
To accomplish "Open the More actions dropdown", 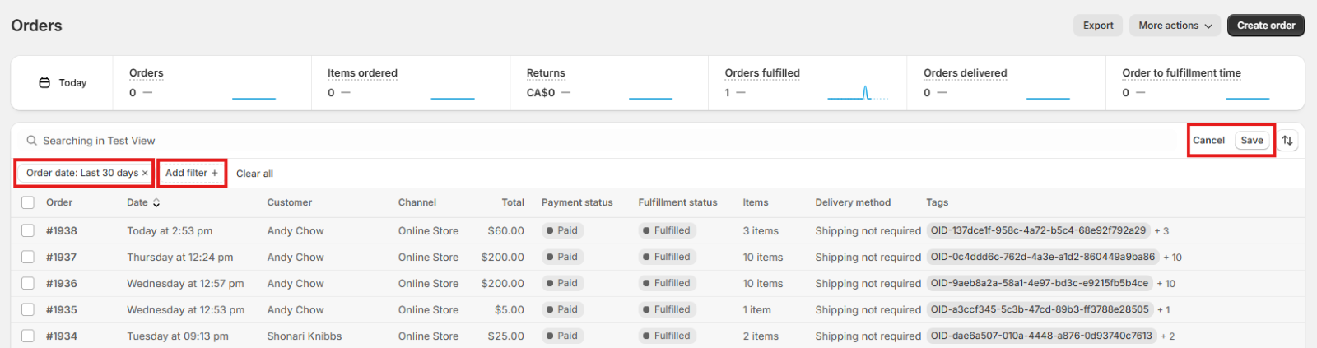I will pos(1175,26).
